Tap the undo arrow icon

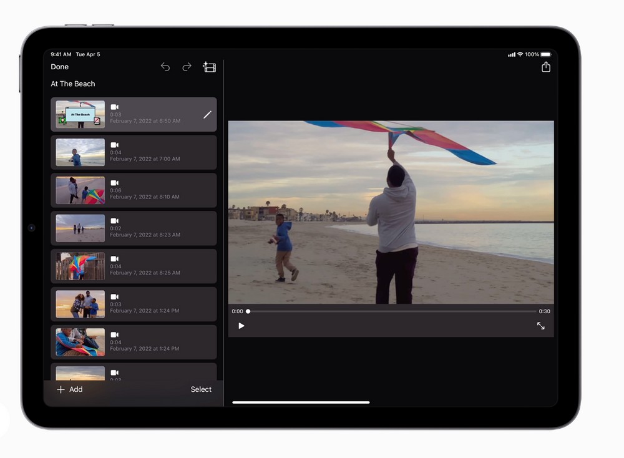pos(165,67)
